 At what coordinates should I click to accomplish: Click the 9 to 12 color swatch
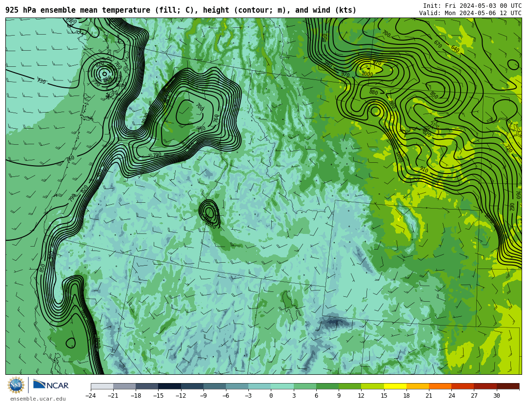350,386
